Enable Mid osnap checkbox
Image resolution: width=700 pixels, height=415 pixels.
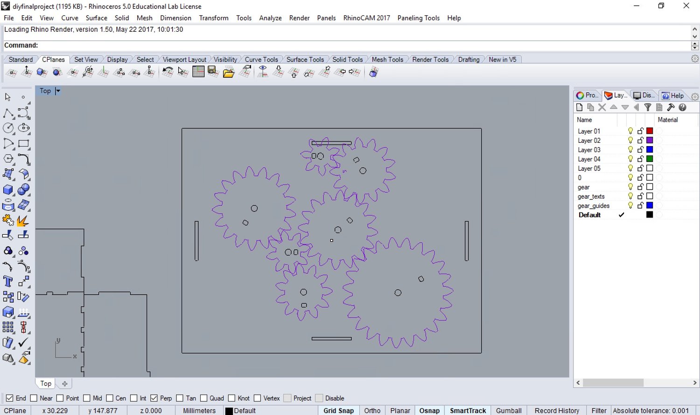click(x=87, y=398)
